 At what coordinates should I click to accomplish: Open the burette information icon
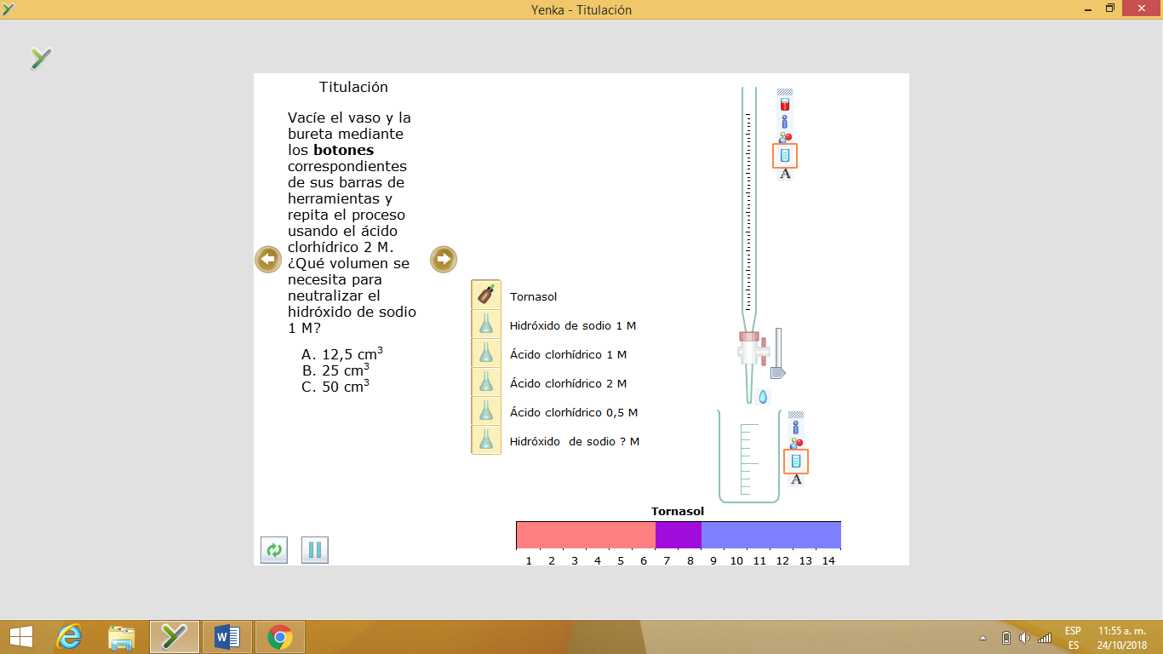pyautogui.click(x=785, y=122)
